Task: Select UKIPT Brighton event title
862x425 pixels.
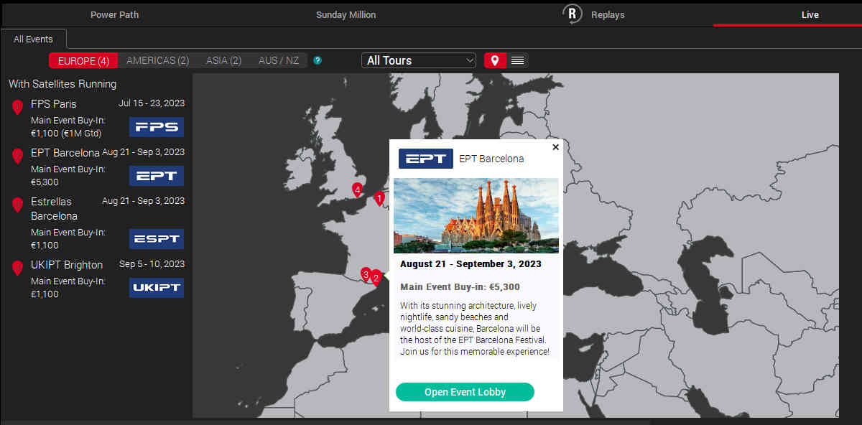Action: (x=67, y=265)
